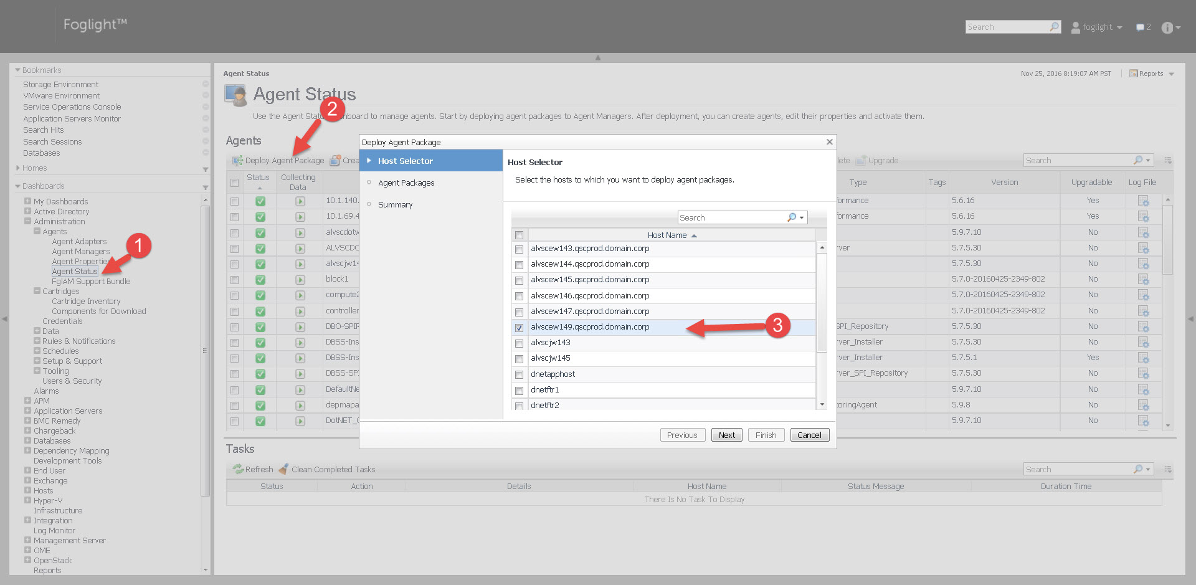Open log file icon for the 5.9.8 row
The image size is (1196, 585).
[x=1143, y=405]
